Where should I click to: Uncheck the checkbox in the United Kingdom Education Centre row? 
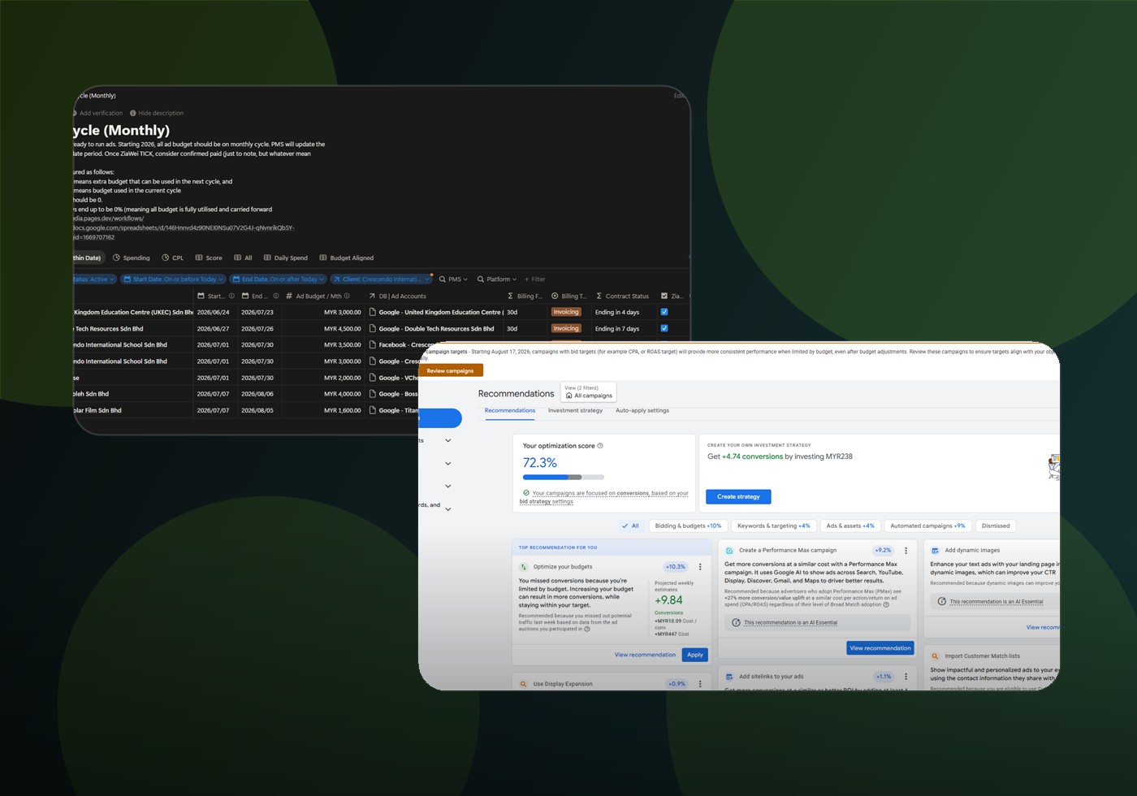(664, 312)
